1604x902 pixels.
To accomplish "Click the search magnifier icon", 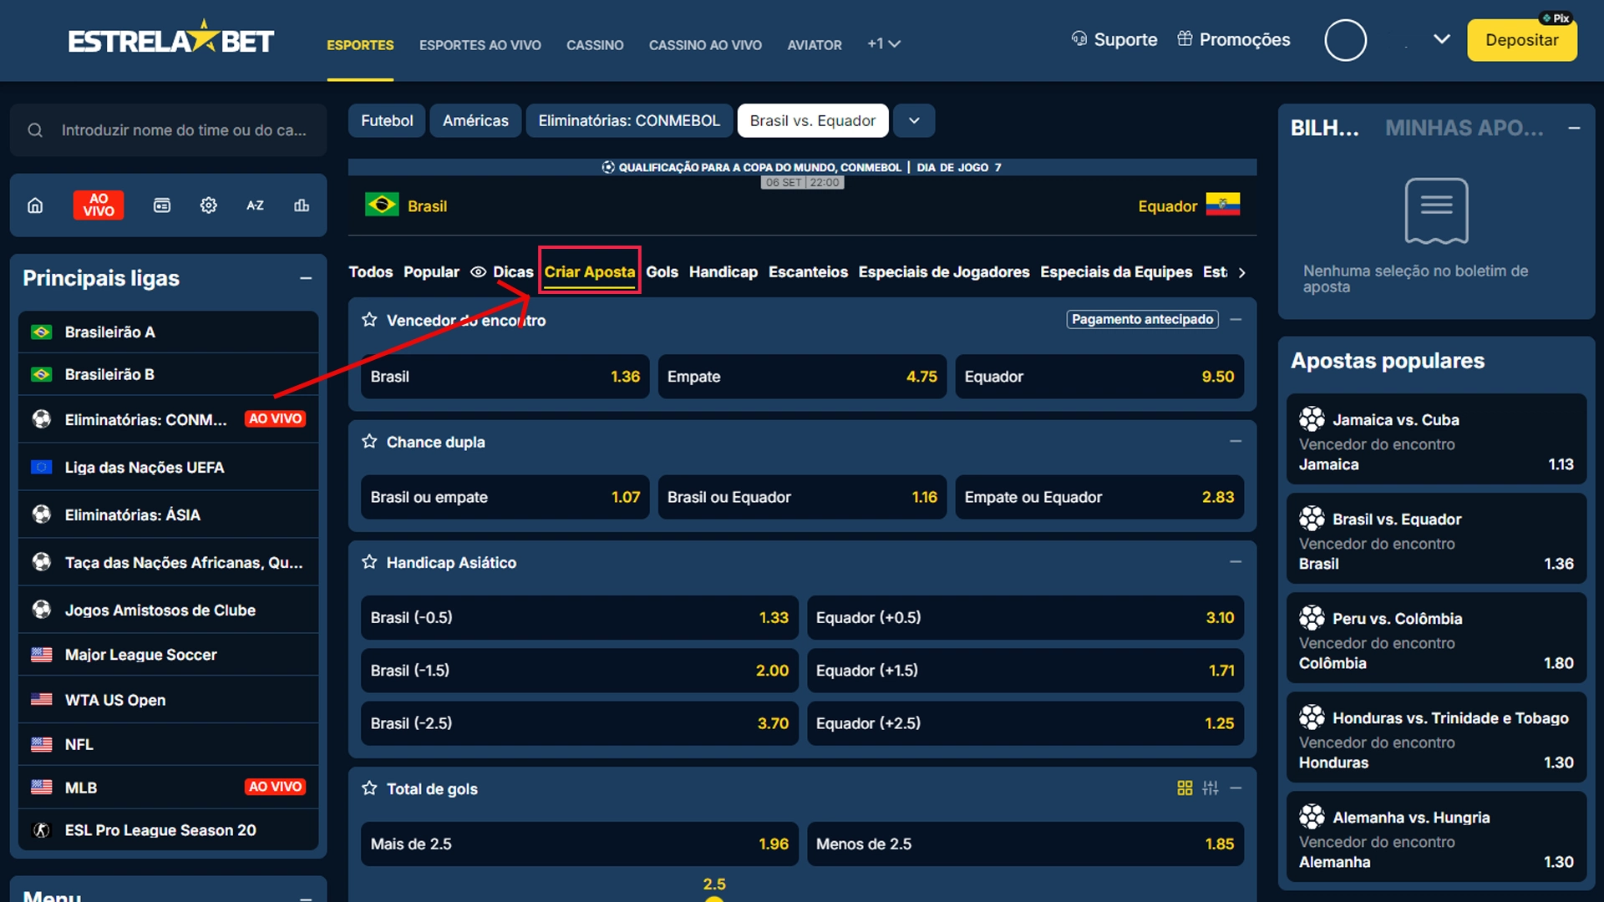I will 35,130.
